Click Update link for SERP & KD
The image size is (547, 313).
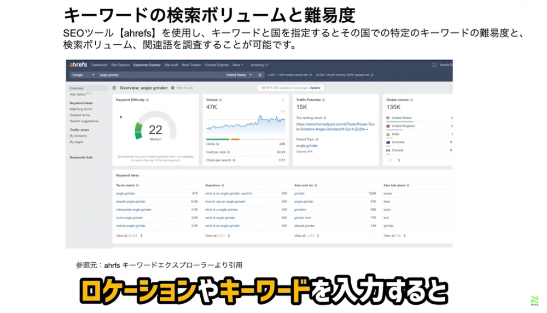315,88
